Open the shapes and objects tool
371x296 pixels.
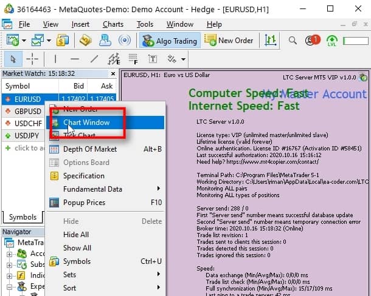(172, 59)
